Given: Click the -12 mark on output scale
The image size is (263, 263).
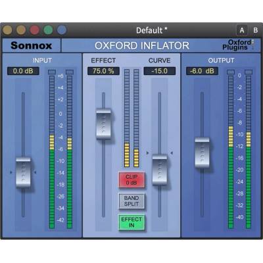Looking at the screenshot, I should (x=239, y=146).
